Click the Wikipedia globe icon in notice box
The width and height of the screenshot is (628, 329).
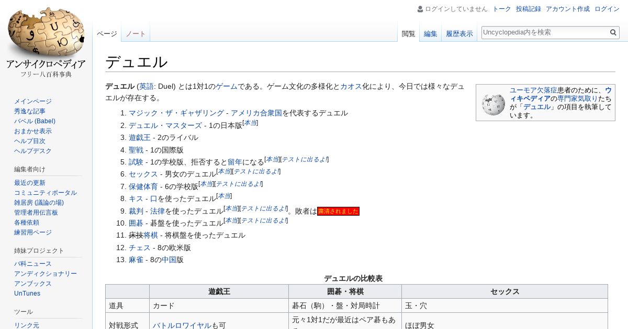[x=493, y=104]
